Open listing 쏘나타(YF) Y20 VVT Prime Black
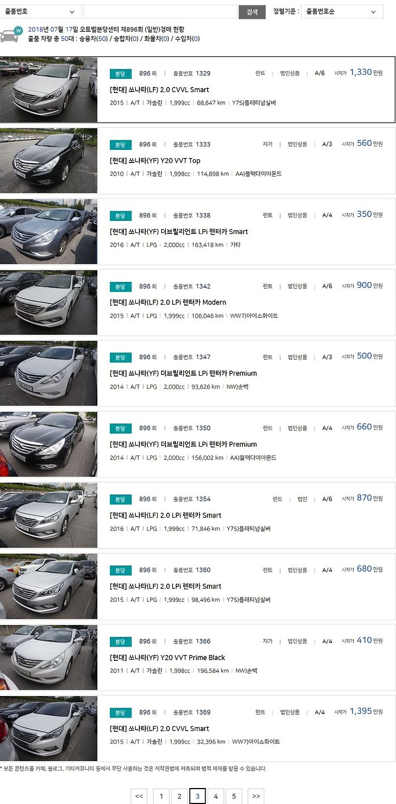The width and height of the screenshot is (396, 804). (x=167, y=658)
